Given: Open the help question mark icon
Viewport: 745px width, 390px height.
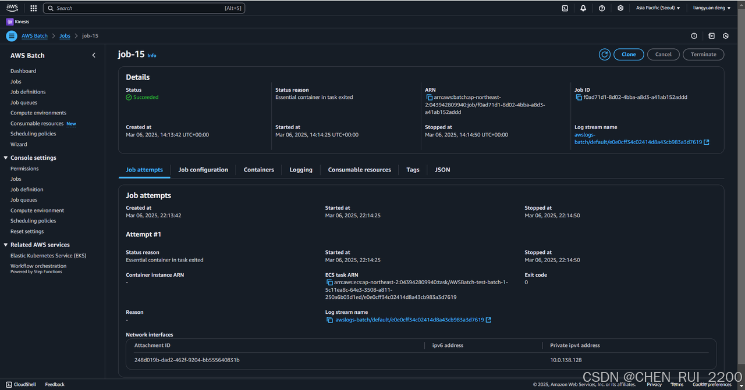Looking at the screenshot, I should tap(602, 8).
